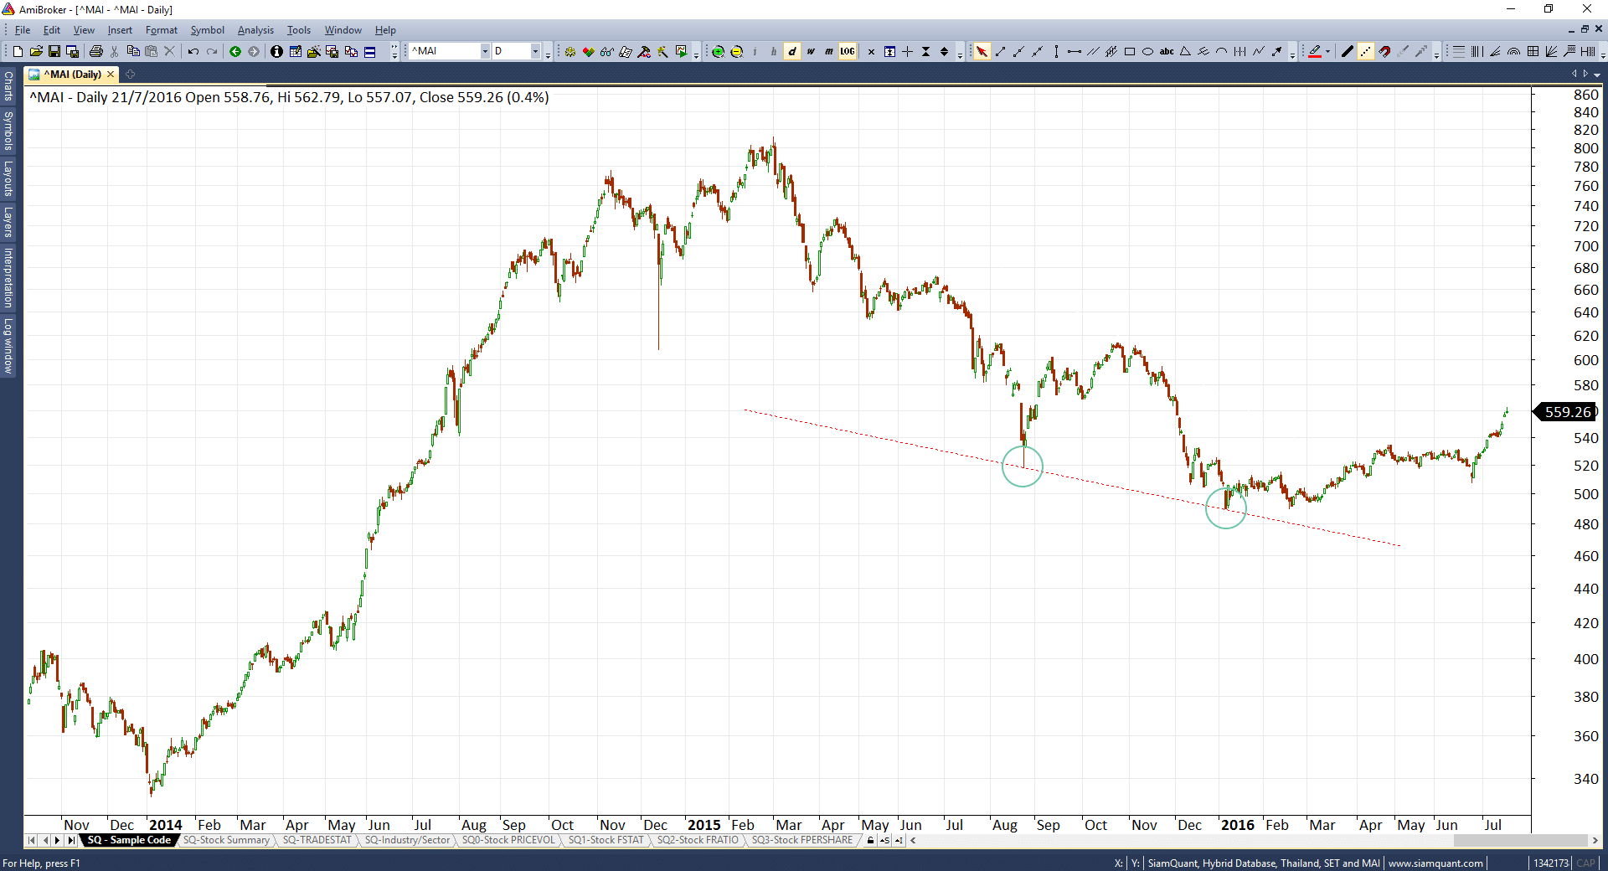The image size is (1608, 871).
Task: Open the line color picker dropdown arrow
Action: [x=1327, y=52]
